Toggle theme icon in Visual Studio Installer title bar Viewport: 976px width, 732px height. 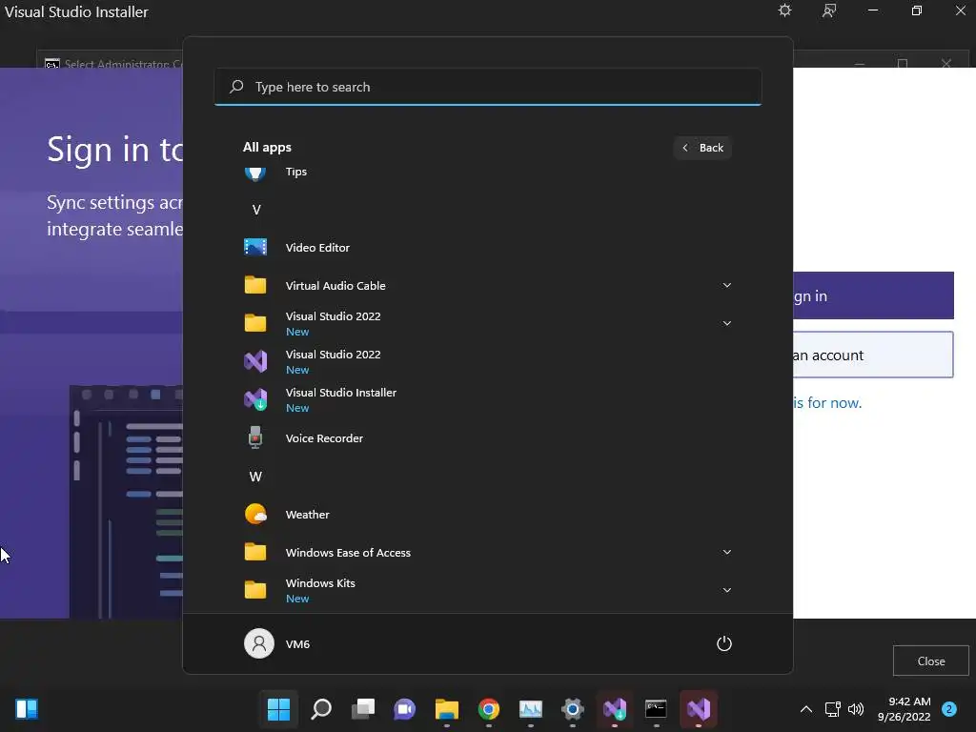click(x=785, y=10)
